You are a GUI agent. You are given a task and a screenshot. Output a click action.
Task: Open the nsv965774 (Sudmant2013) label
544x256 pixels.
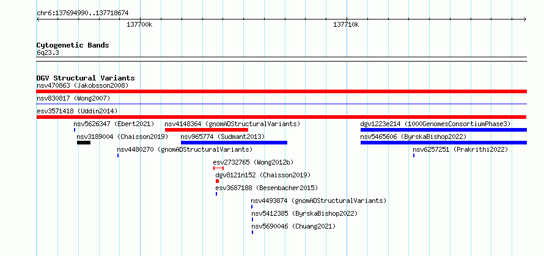tap(222, 137)
